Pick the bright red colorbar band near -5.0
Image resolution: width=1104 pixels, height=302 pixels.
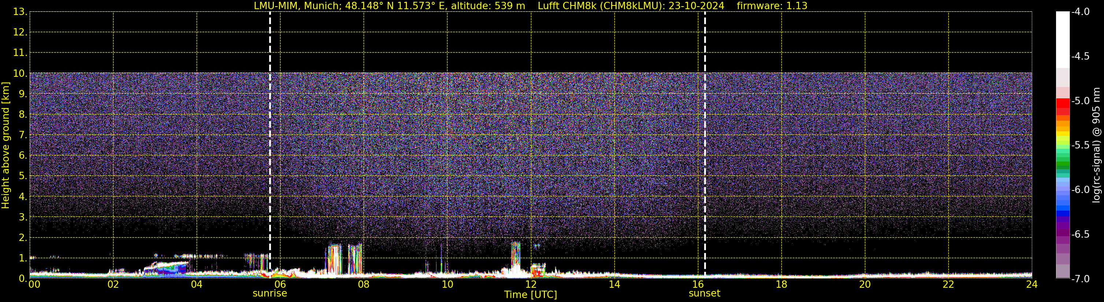click(1063, 103)
